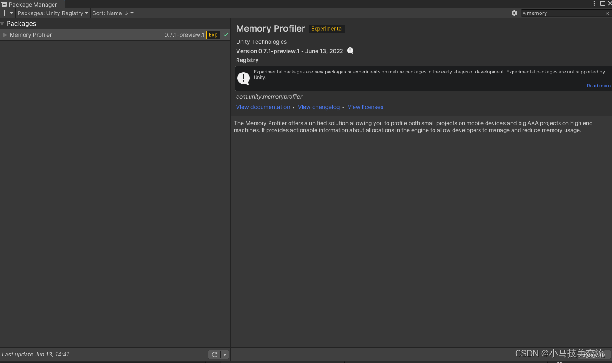Screen dimensions: 612x363
Task: Click the Experimental warning exclamation icon
Action: click(x=243, y=78)
